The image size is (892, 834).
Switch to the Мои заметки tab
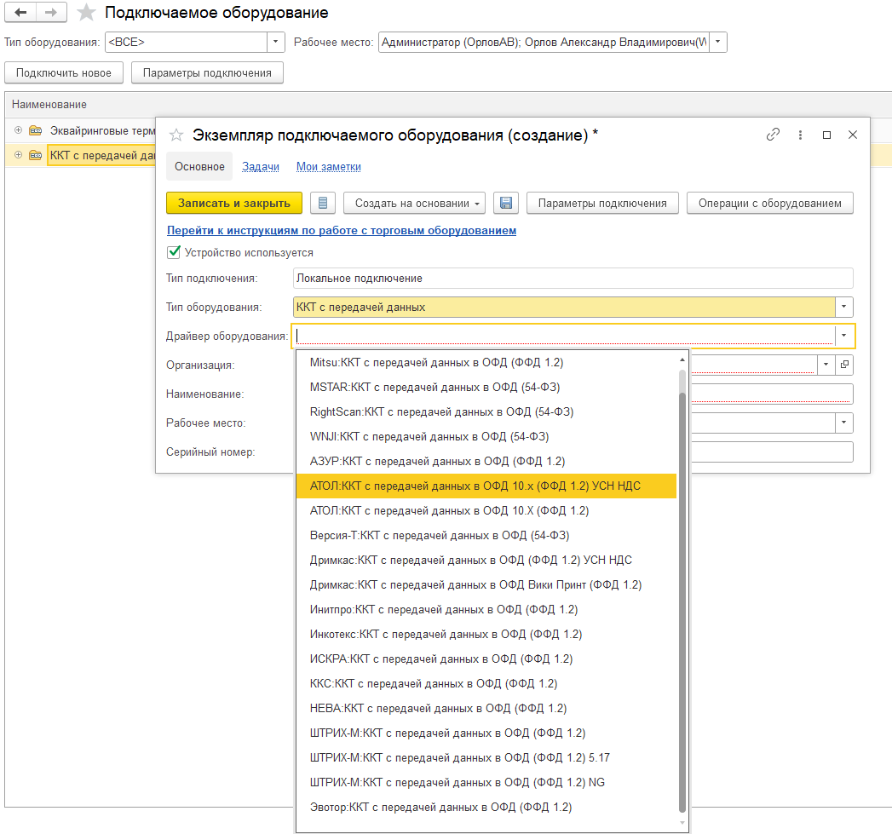point(328,167)
